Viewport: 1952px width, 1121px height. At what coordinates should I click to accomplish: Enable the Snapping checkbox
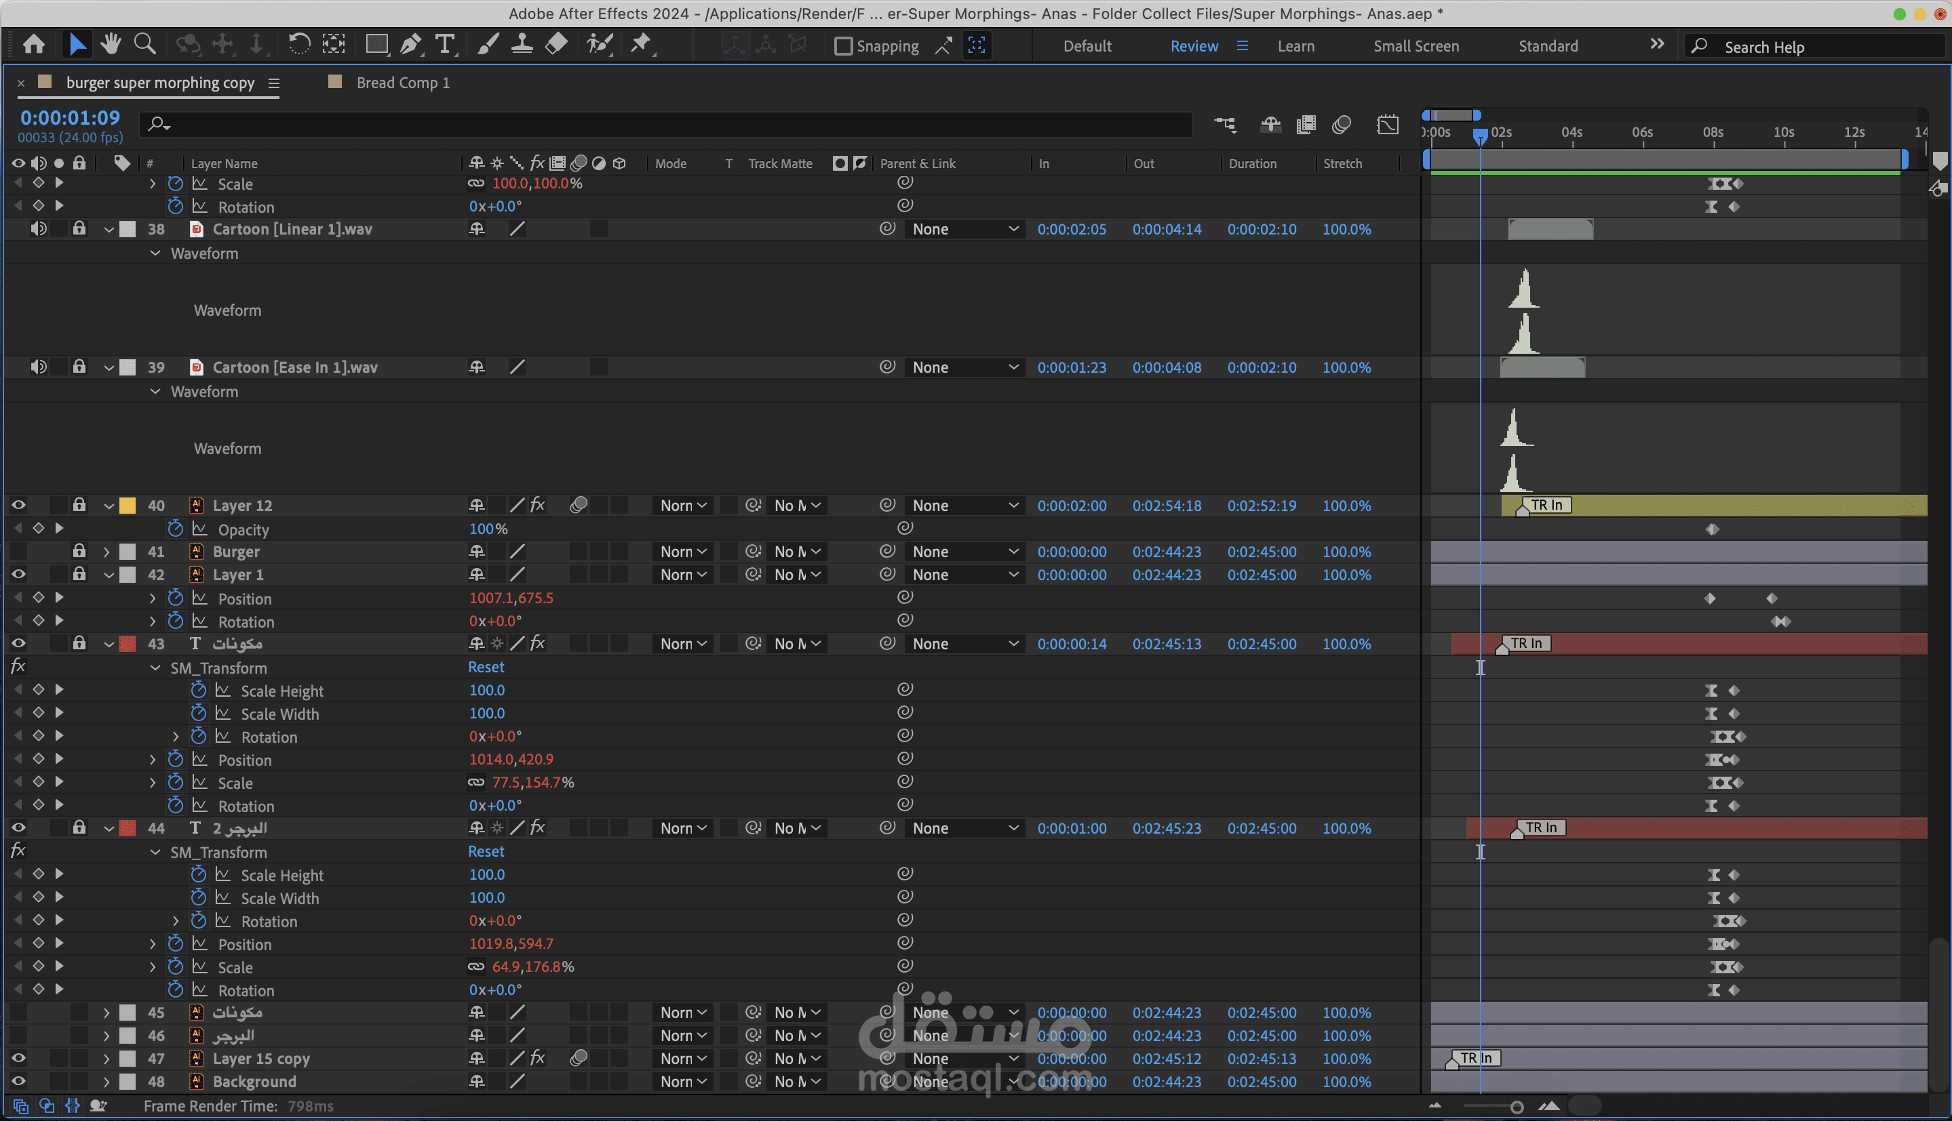click(844, 46)
